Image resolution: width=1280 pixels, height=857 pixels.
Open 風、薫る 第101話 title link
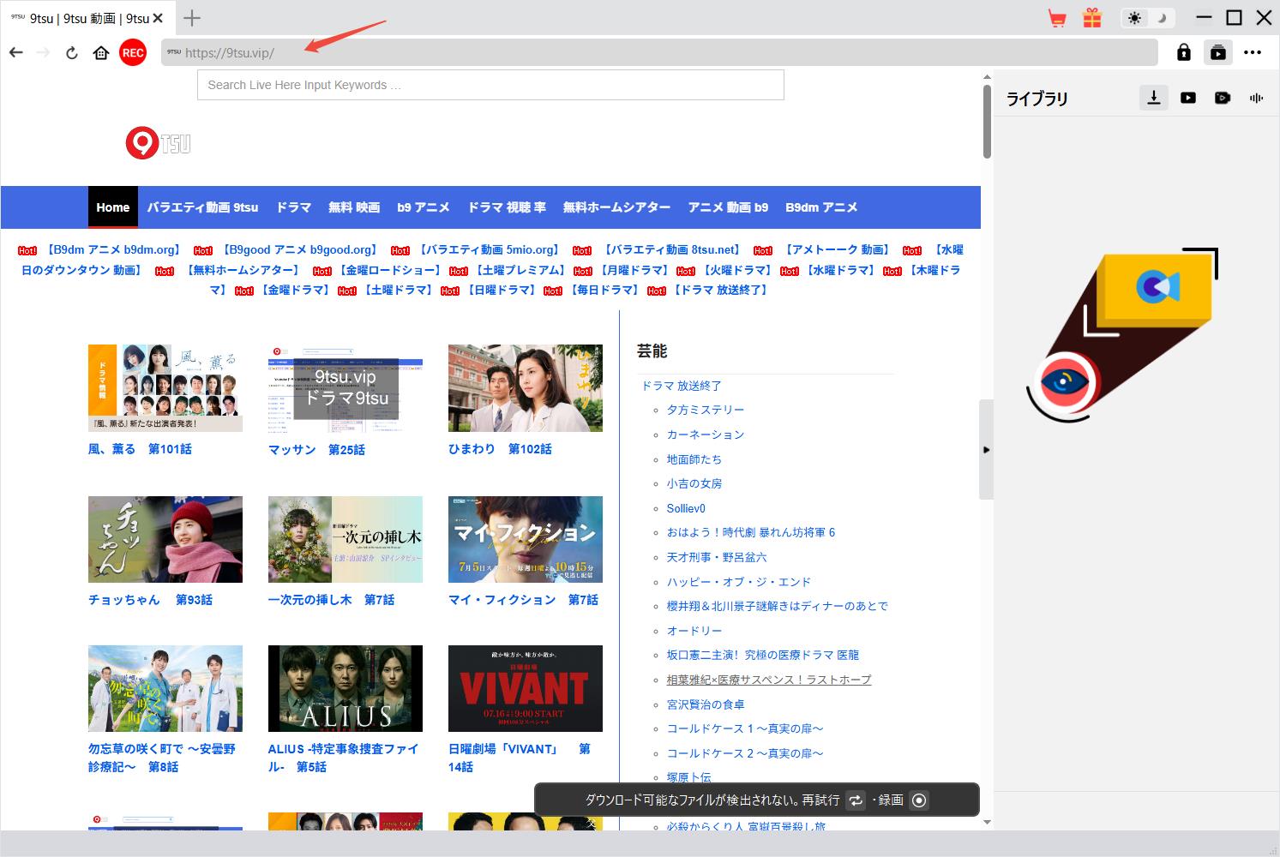[x=140, y=449]
